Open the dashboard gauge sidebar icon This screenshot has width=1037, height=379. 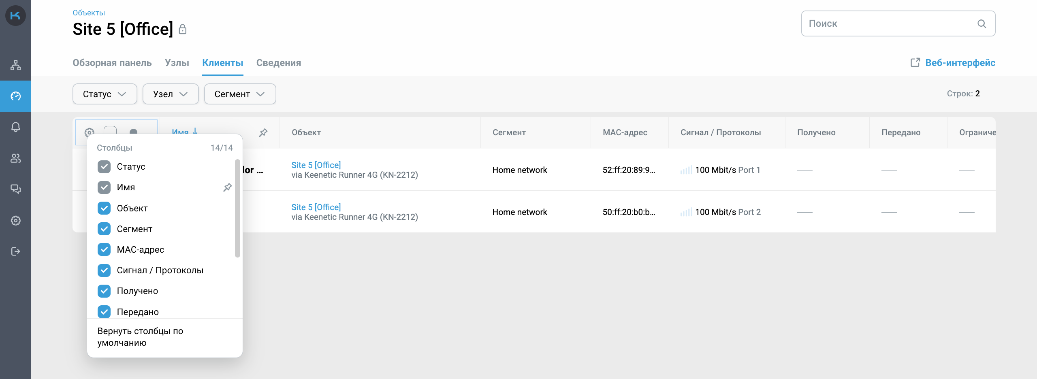click(x=15, y=96)
